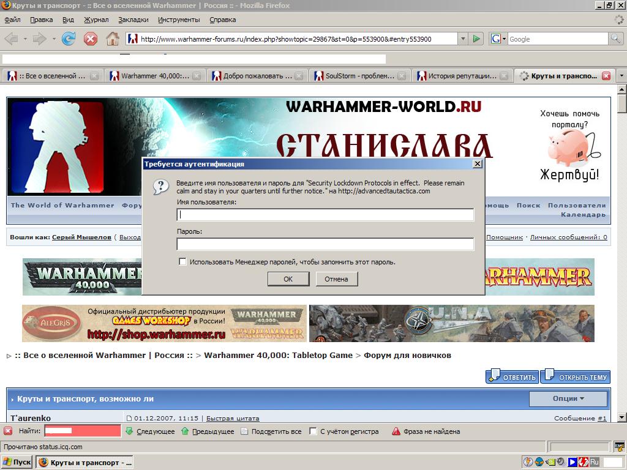Image resolution: width=627 pixels, height=470 pixels.
Task: Open Пользователи in forum navigation
Action: tap(577, 205)
